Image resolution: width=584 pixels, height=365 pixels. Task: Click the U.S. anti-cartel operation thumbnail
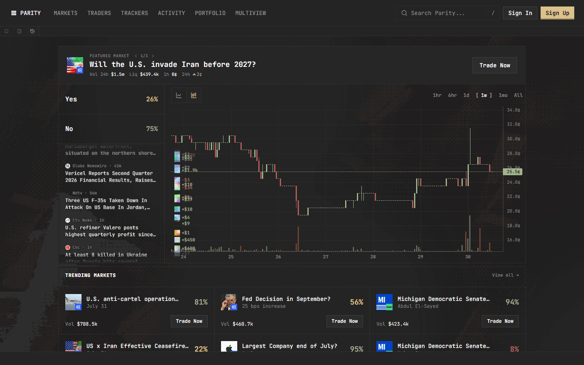coord(73,302)
